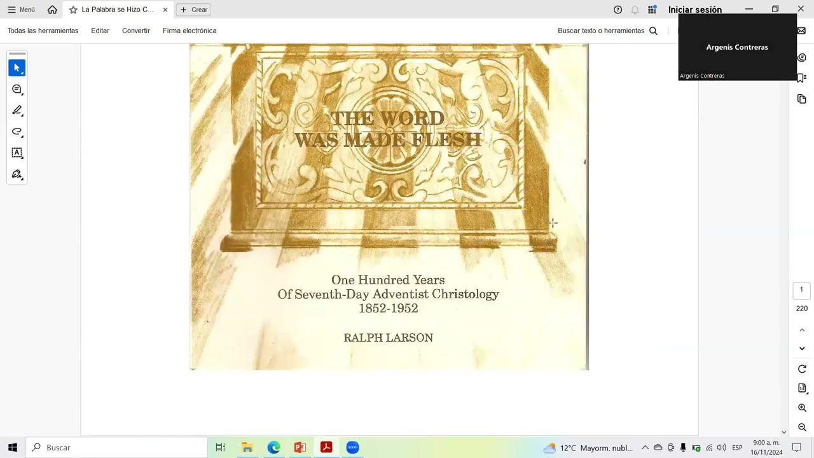Switch to Adobe Acrobat taskbar icon
Image resolution: width=814 pixels, height=458 pixels.
[326, 447]
